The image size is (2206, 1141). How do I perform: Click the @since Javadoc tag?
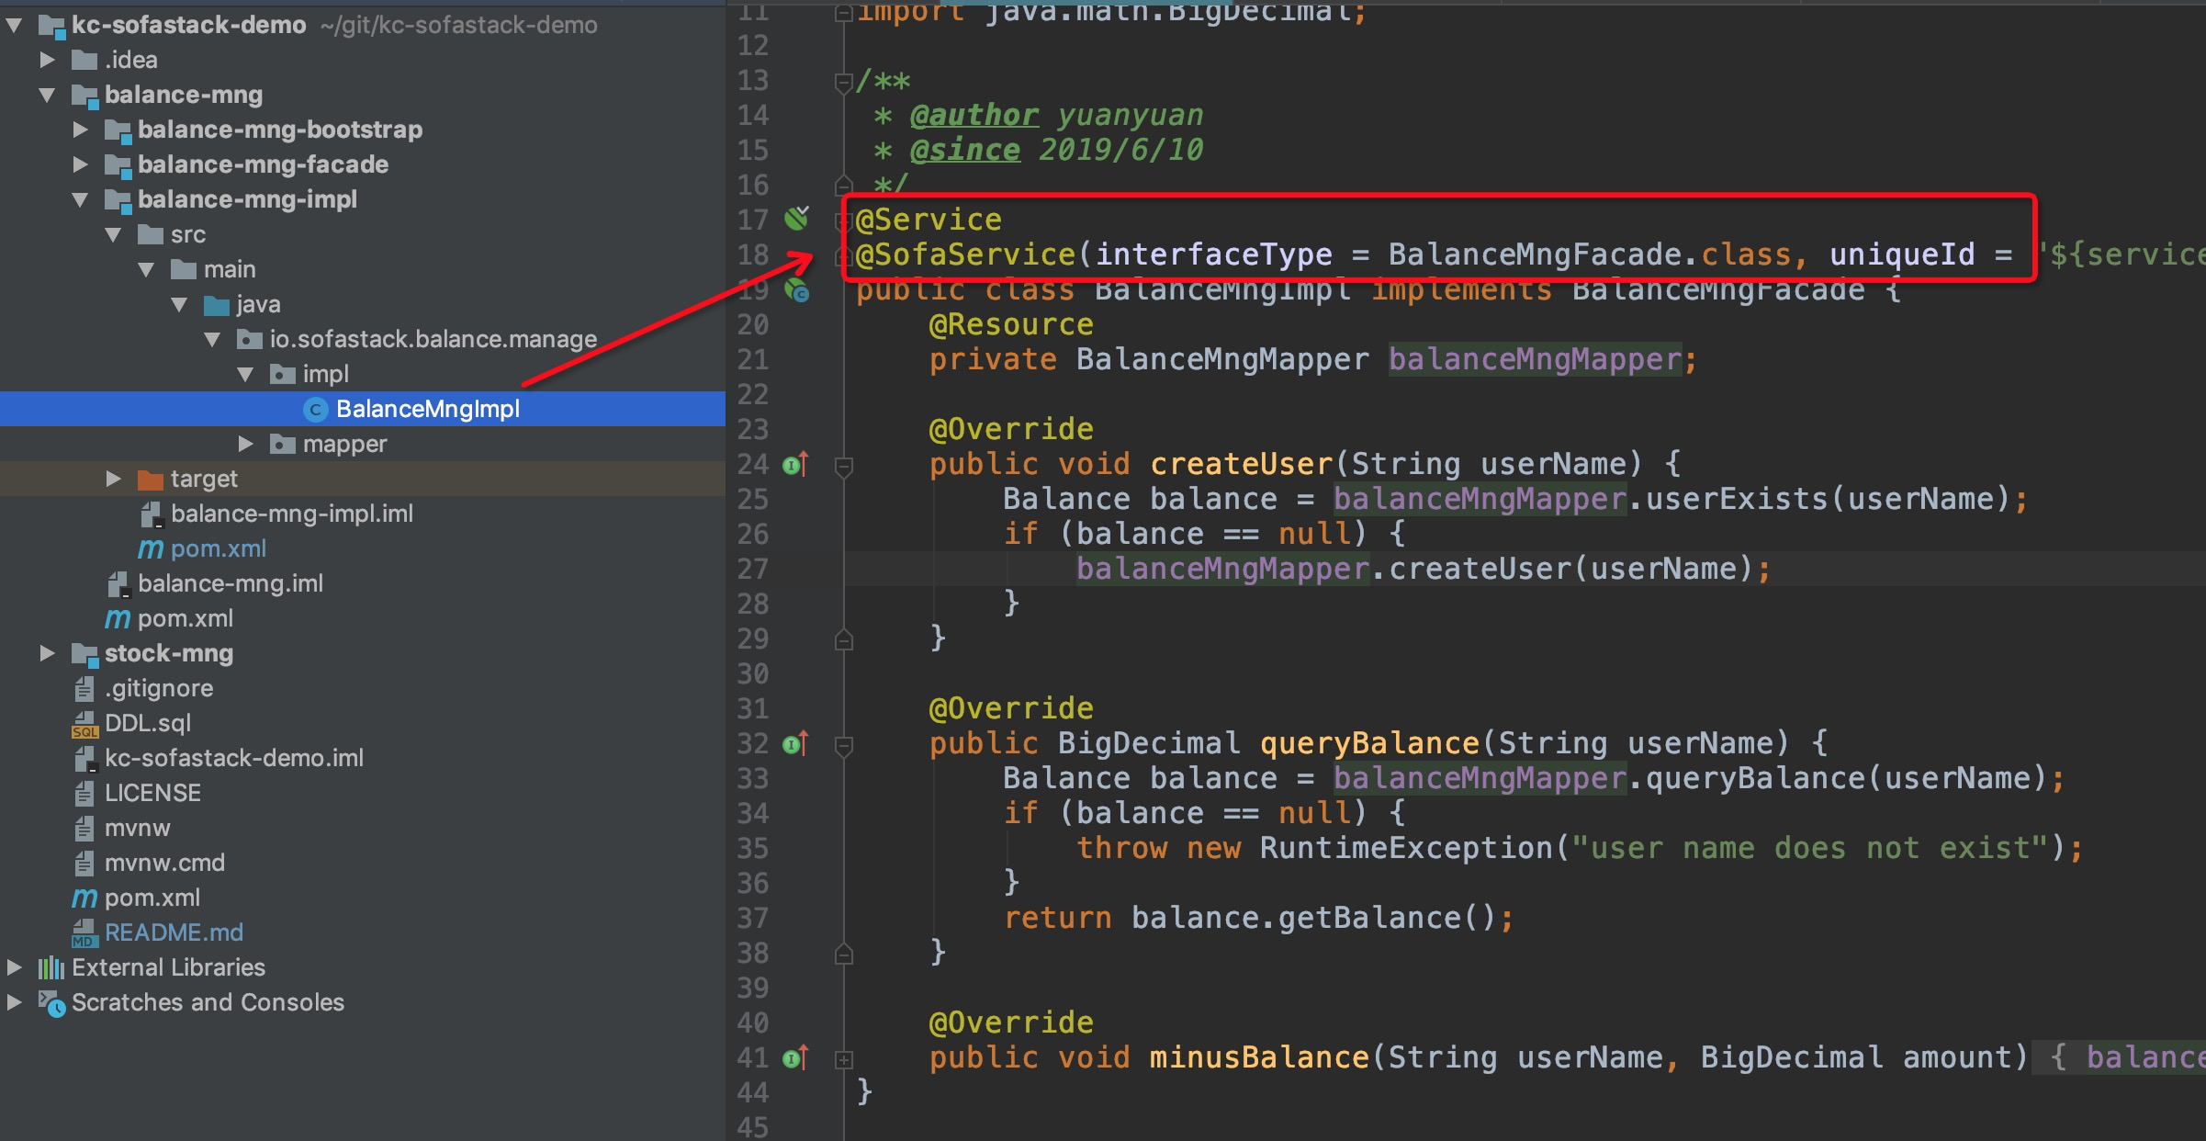click(x=965, y=151)
